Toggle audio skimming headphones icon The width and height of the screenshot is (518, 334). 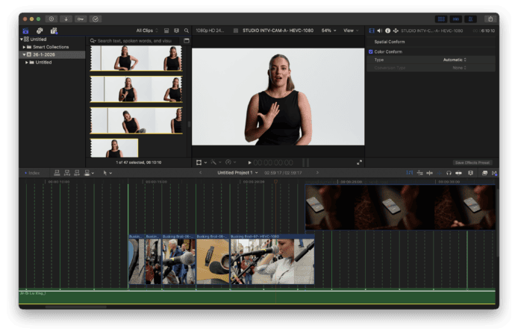(449, 172)
